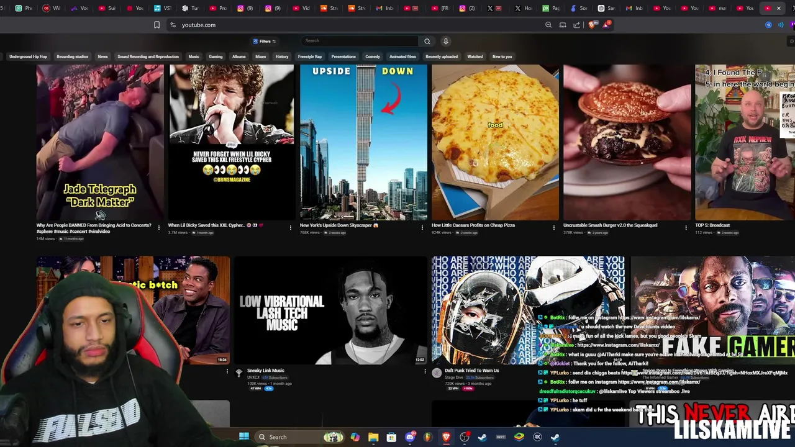Viewport: 795px width, 447px height.
Task: Open title 'Uncrustable Smash Burger v2.0'
Action: click(610, 225)
